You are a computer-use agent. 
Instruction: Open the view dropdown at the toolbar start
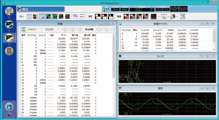point(22,17)
